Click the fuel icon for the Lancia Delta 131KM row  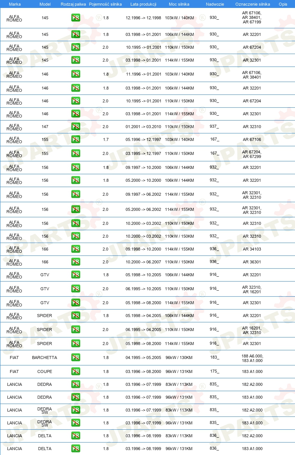coord(76,449)
